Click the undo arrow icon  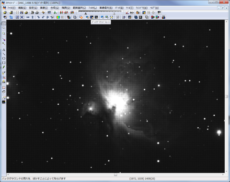43,12
